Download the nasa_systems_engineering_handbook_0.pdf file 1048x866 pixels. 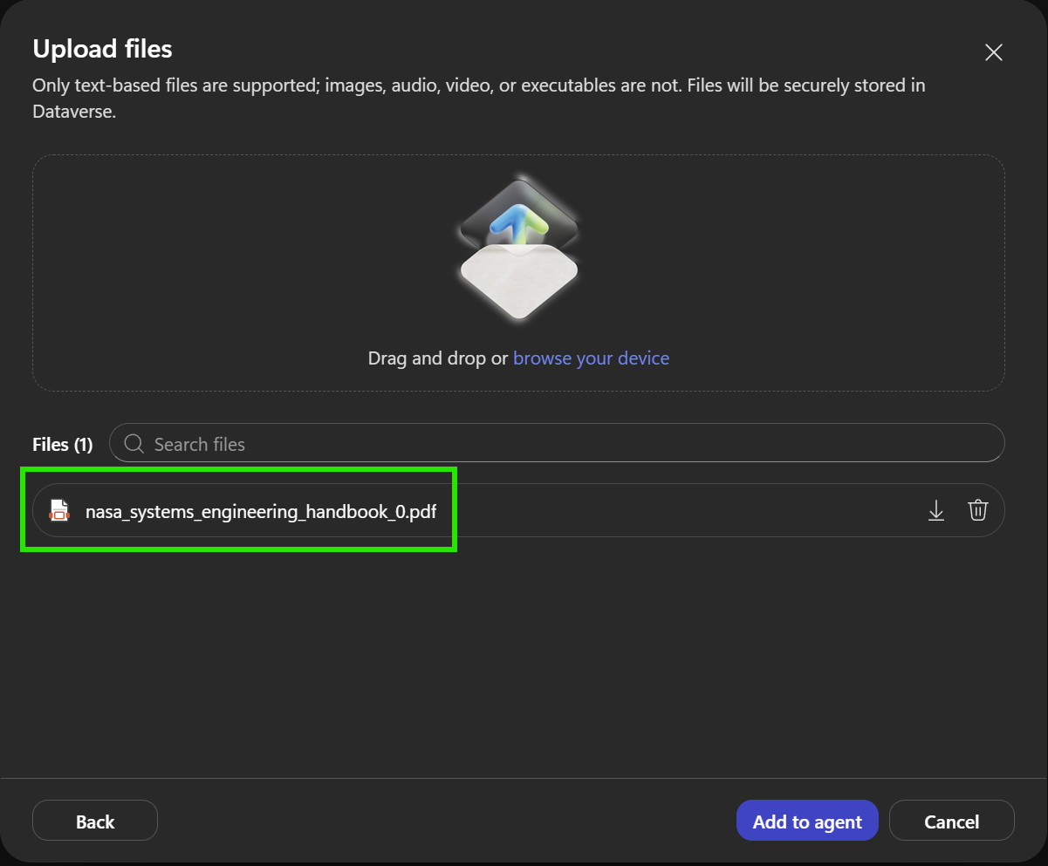[936, 510]
